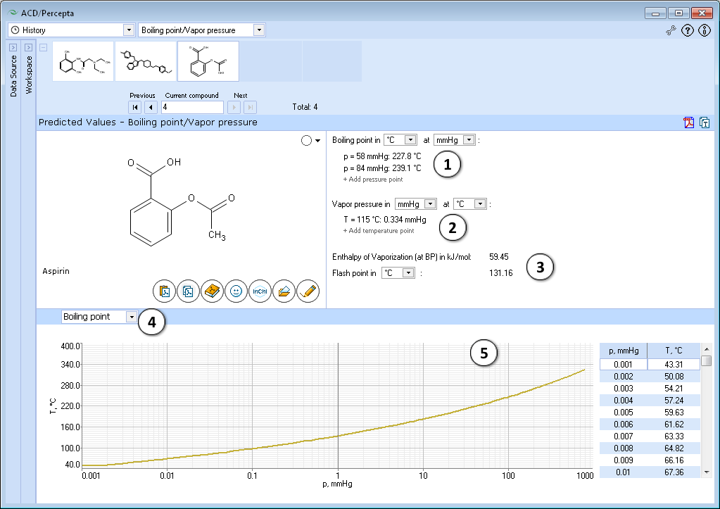Click the InChI icon button
The height and width of the screenshot is (509, 720).
point(260,291)
